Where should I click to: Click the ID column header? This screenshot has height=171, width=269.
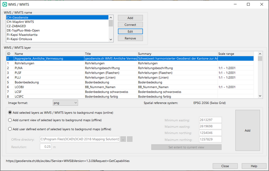pyautogui.click(x=10, y=54)
